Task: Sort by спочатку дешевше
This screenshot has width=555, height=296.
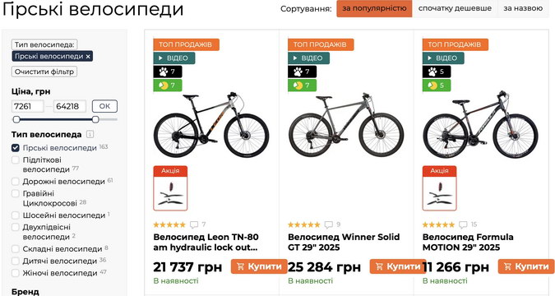Action: coord(455,8)
